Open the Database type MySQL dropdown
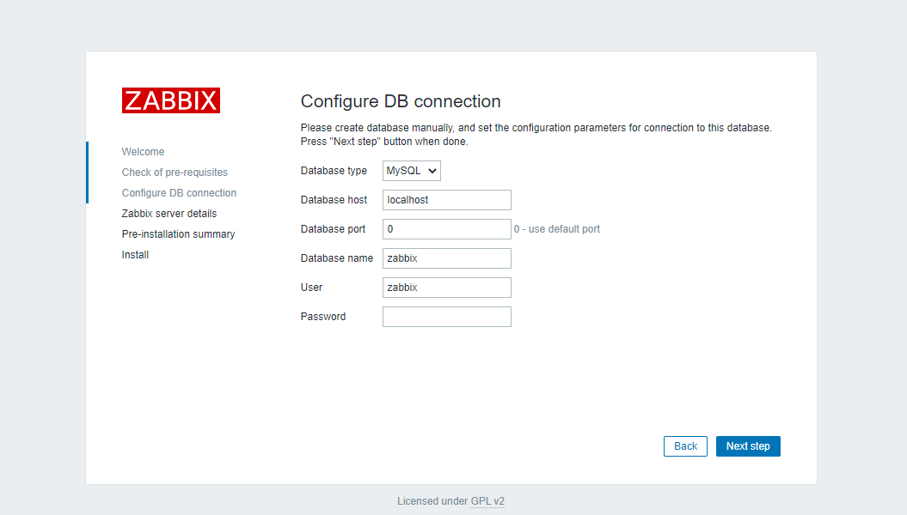Image resolution: width=907 pixels, height=515 pixels. click(411, 171)
